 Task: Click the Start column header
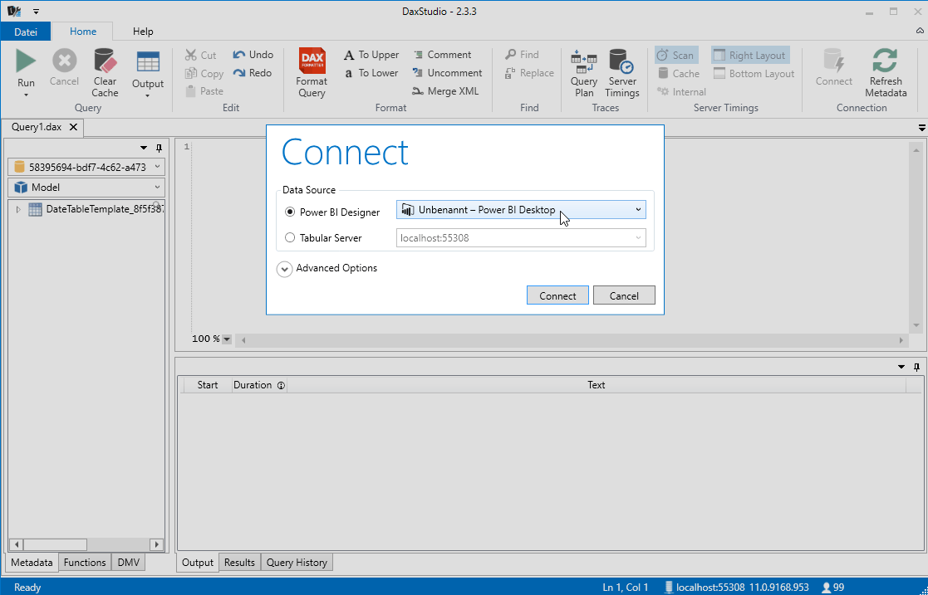tap(208, 385)
